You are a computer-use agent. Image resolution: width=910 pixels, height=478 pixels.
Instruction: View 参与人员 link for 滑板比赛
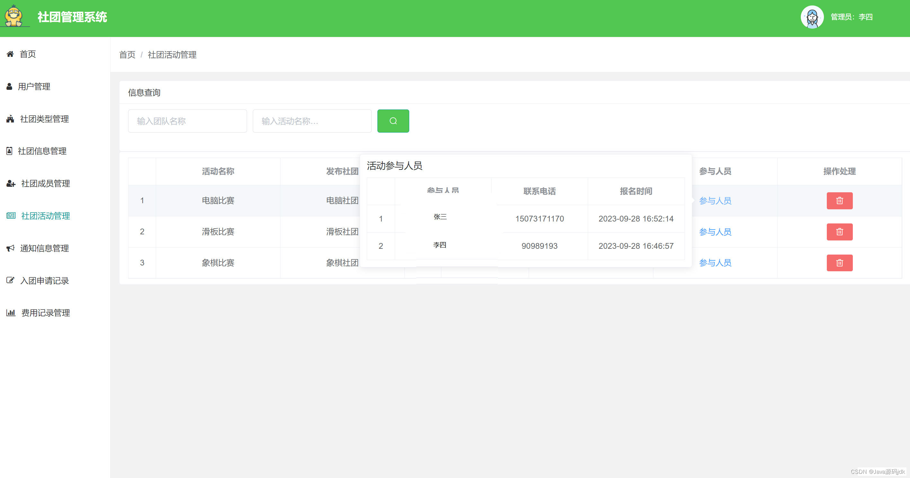(x=715, y=232)
